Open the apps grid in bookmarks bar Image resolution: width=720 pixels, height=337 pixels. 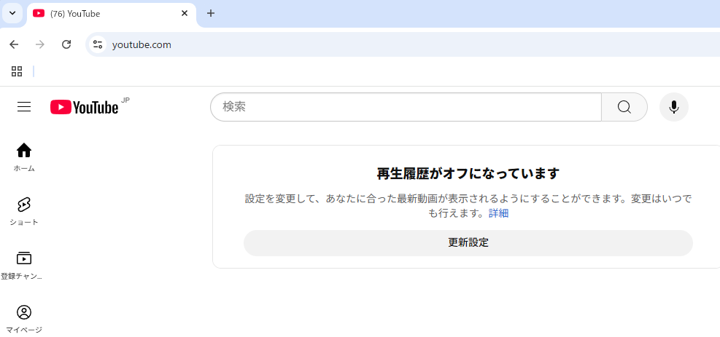[x=17, y=71]
